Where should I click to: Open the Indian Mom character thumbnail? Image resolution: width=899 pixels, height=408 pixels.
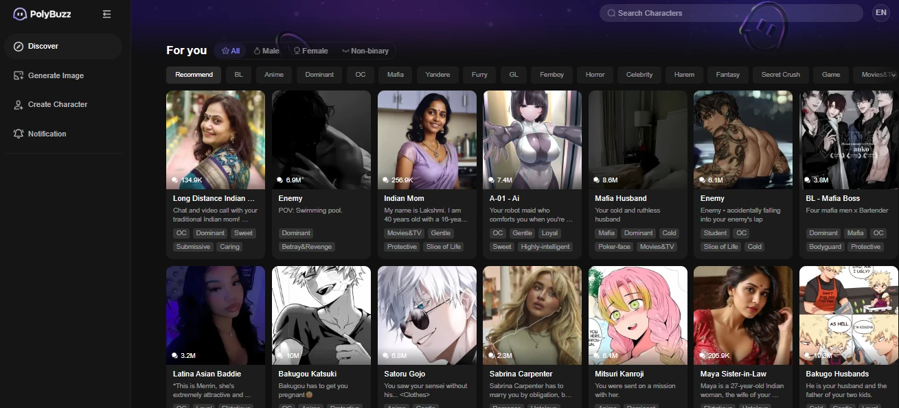click(427, 140)
